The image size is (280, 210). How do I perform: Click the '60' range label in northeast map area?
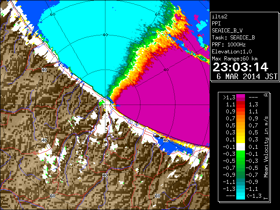click(157, 14)
